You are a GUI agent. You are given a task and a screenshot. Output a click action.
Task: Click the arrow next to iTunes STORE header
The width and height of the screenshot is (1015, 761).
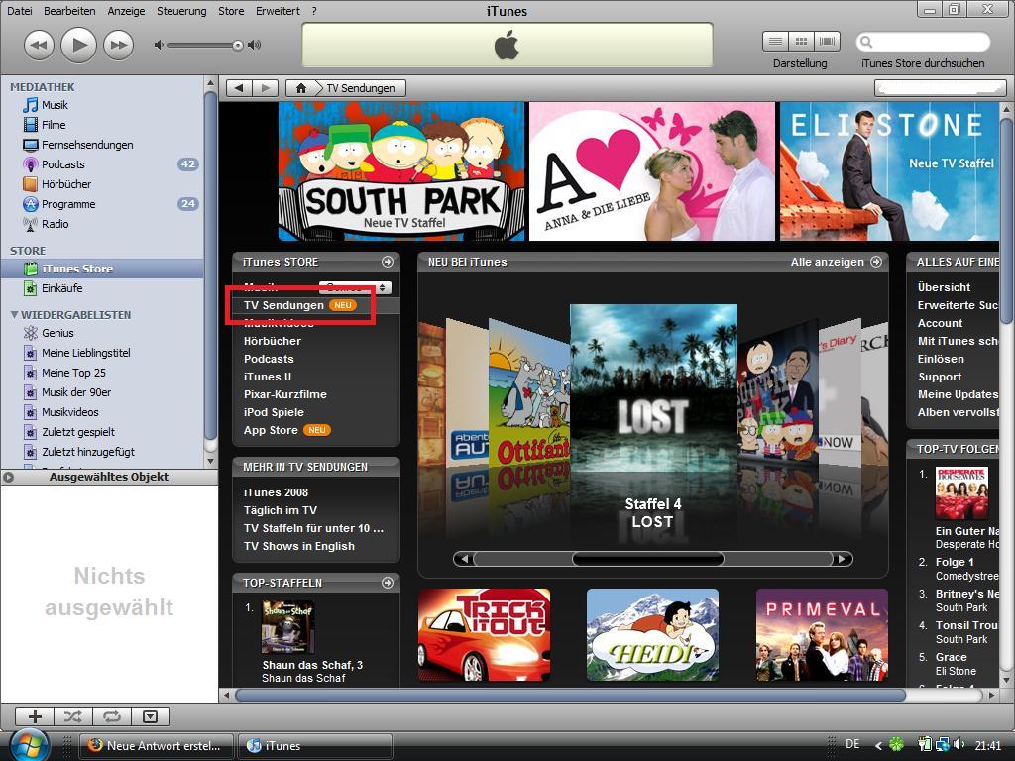click(x=388, y=262)
